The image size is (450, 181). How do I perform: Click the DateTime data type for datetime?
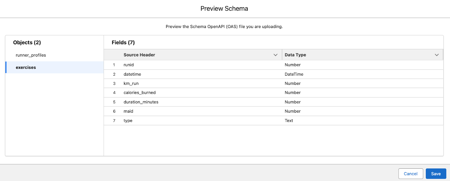pyautogui.click(x=294, y=74)
